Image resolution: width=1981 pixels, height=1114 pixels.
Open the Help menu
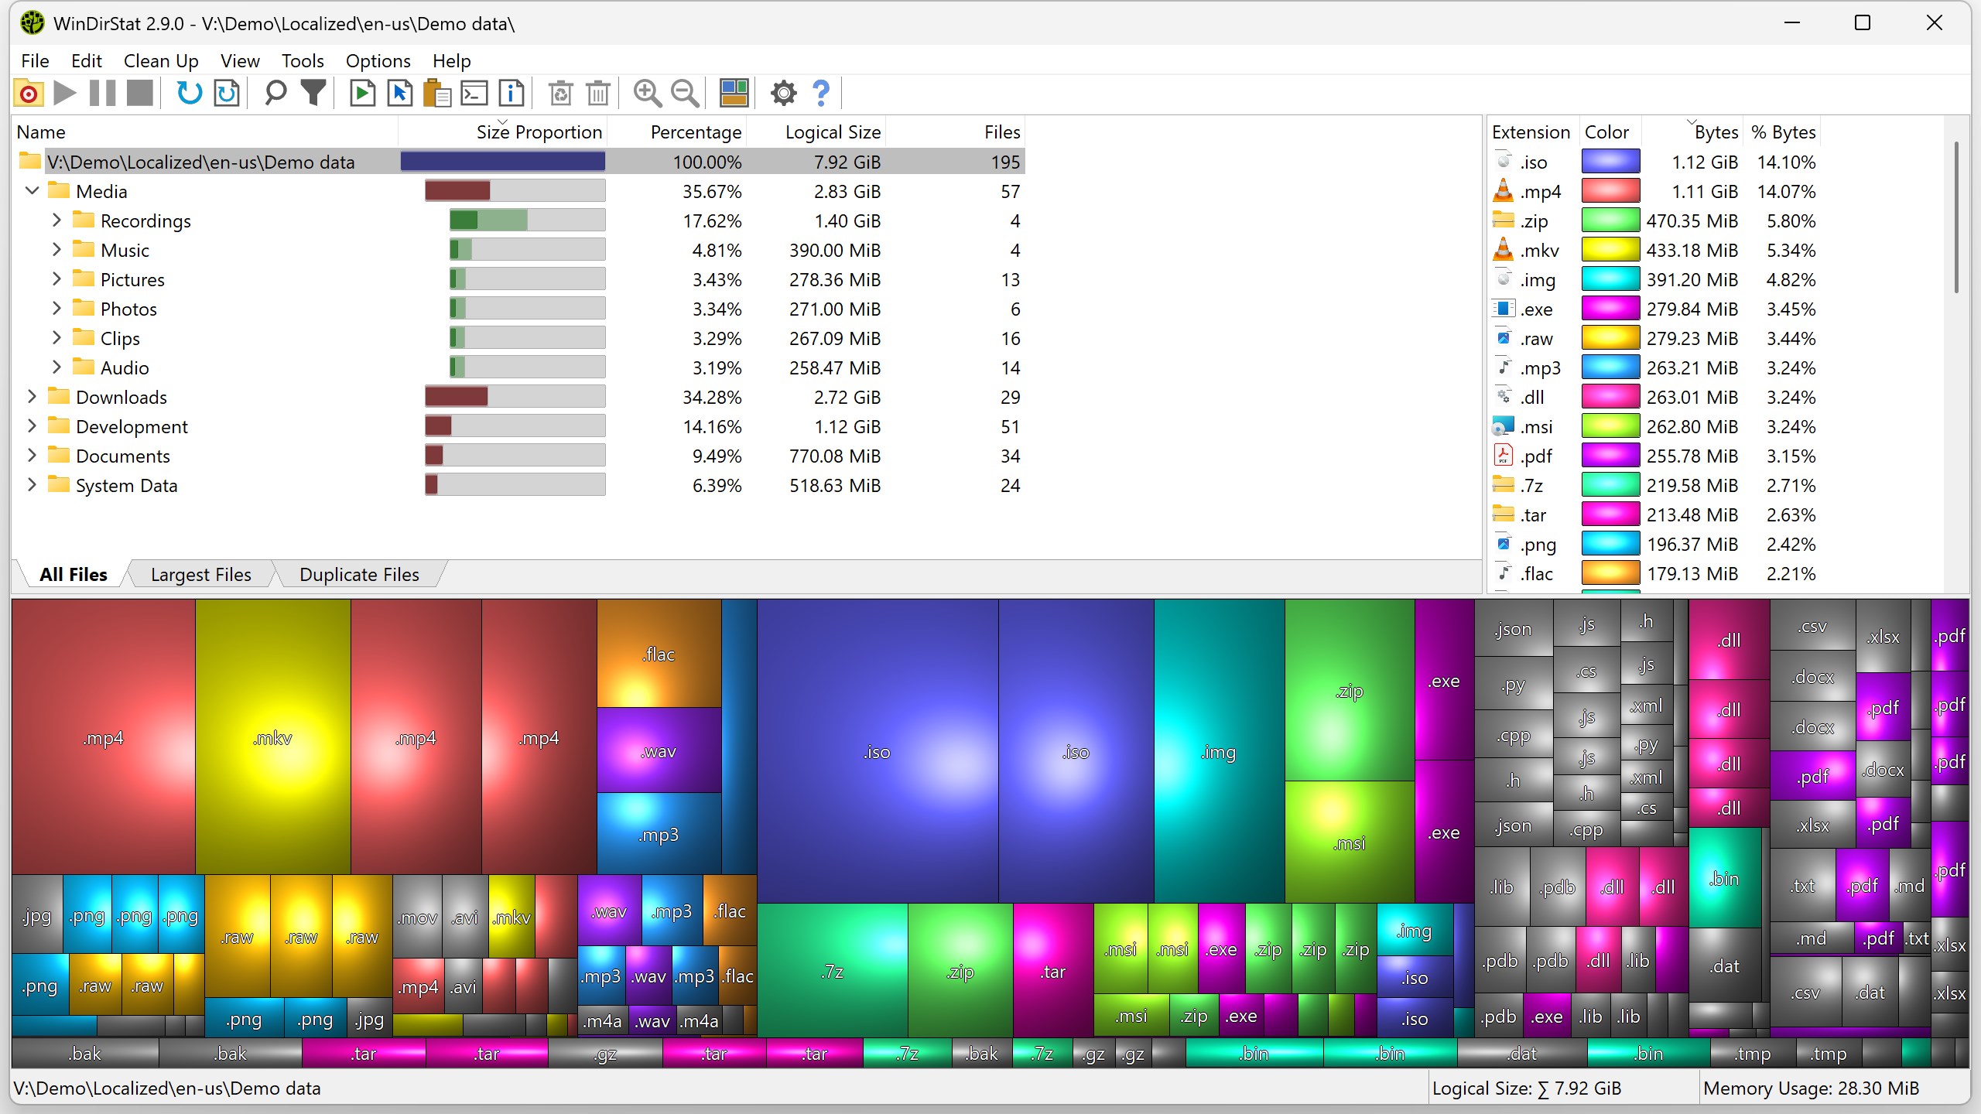coord(451,60)
